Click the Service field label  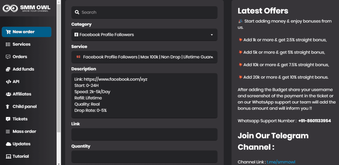tap(79, 47)
